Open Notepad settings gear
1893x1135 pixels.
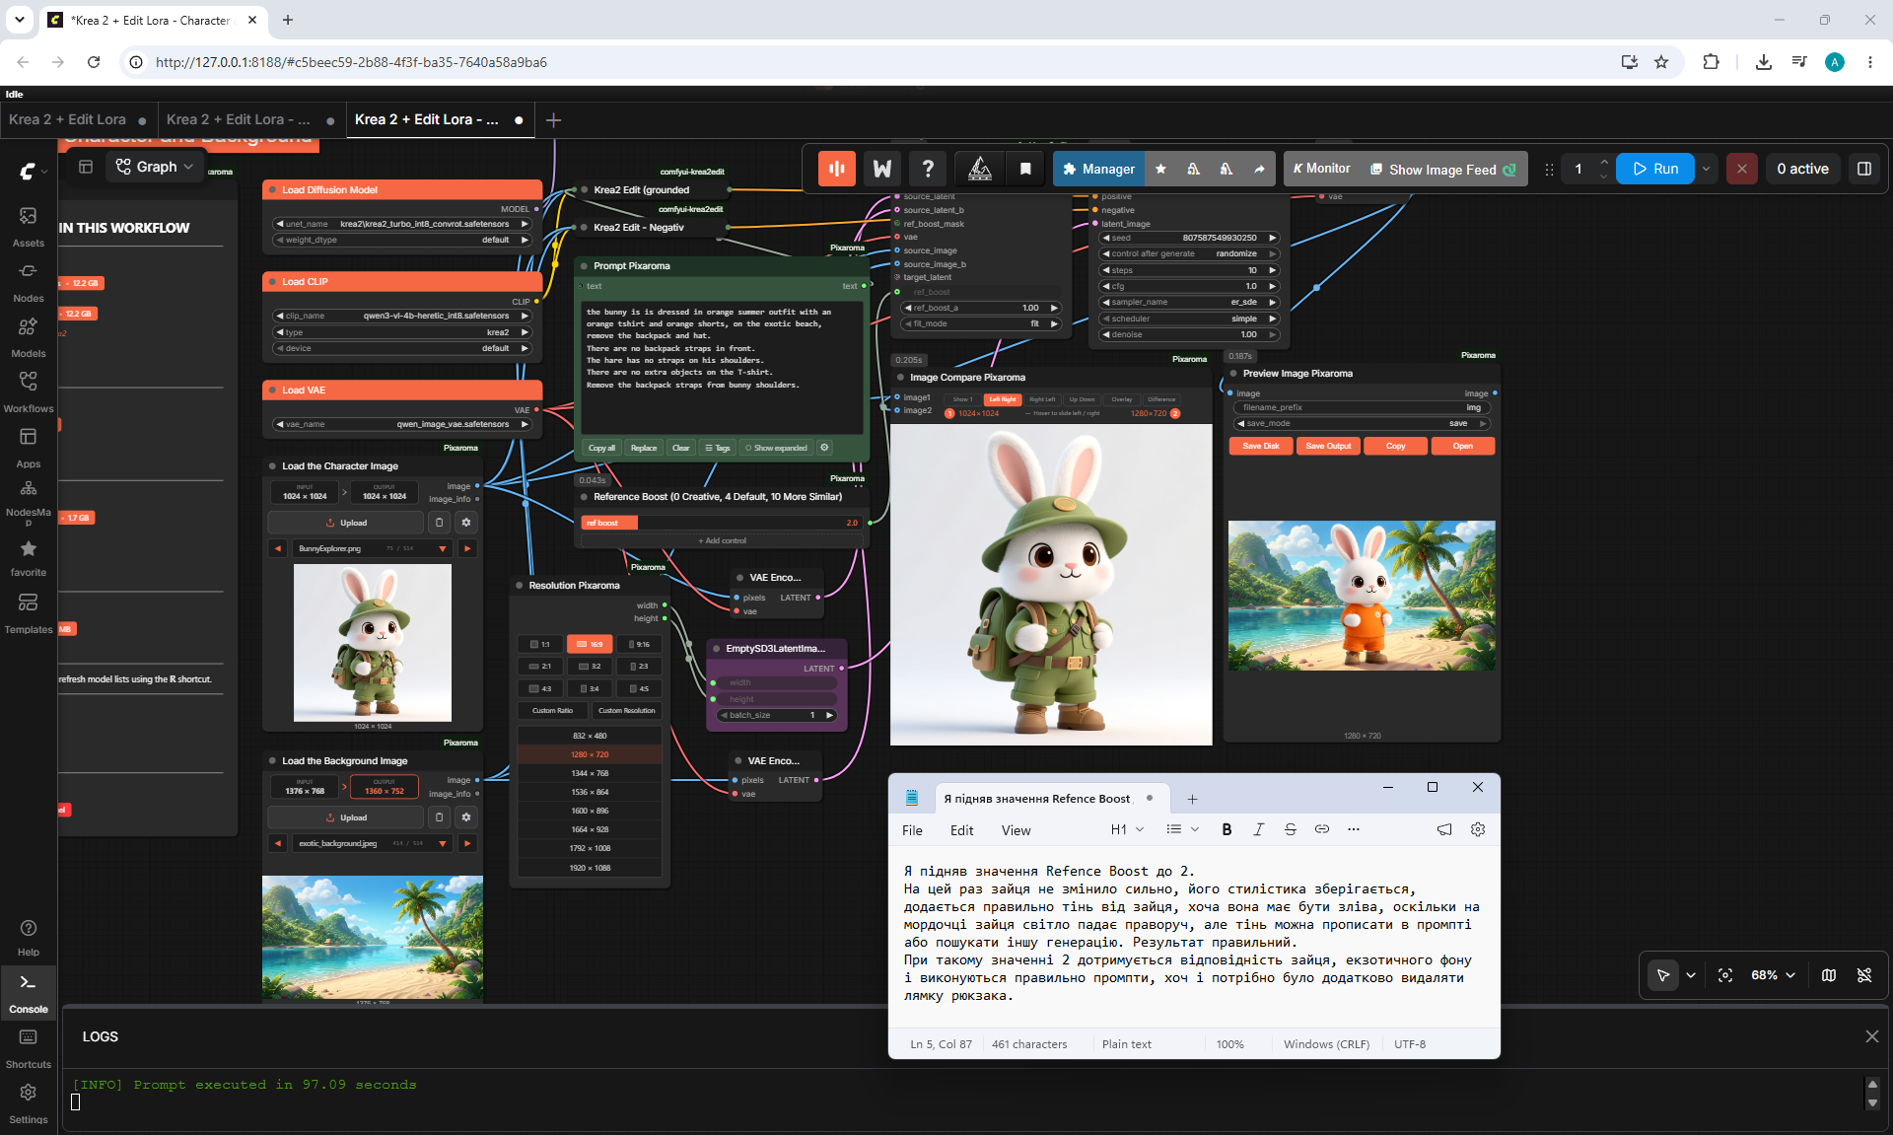coord(1478,829)
